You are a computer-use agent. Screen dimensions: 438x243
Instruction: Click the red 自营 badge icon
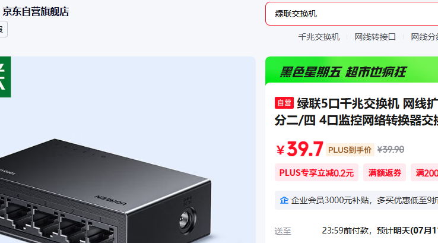284,103
